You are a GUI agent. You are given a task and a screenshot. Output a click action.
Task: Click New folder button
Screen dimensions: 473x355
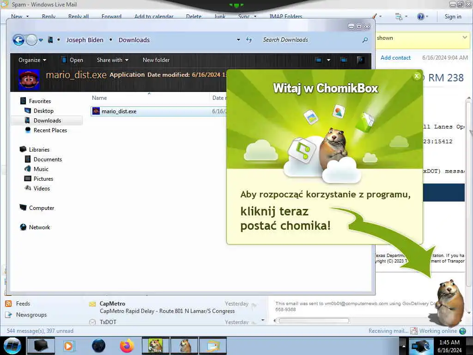[156, 60]
